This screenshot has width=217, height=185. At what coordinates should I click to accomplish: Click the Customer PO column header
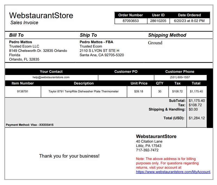tap(126, 71)
